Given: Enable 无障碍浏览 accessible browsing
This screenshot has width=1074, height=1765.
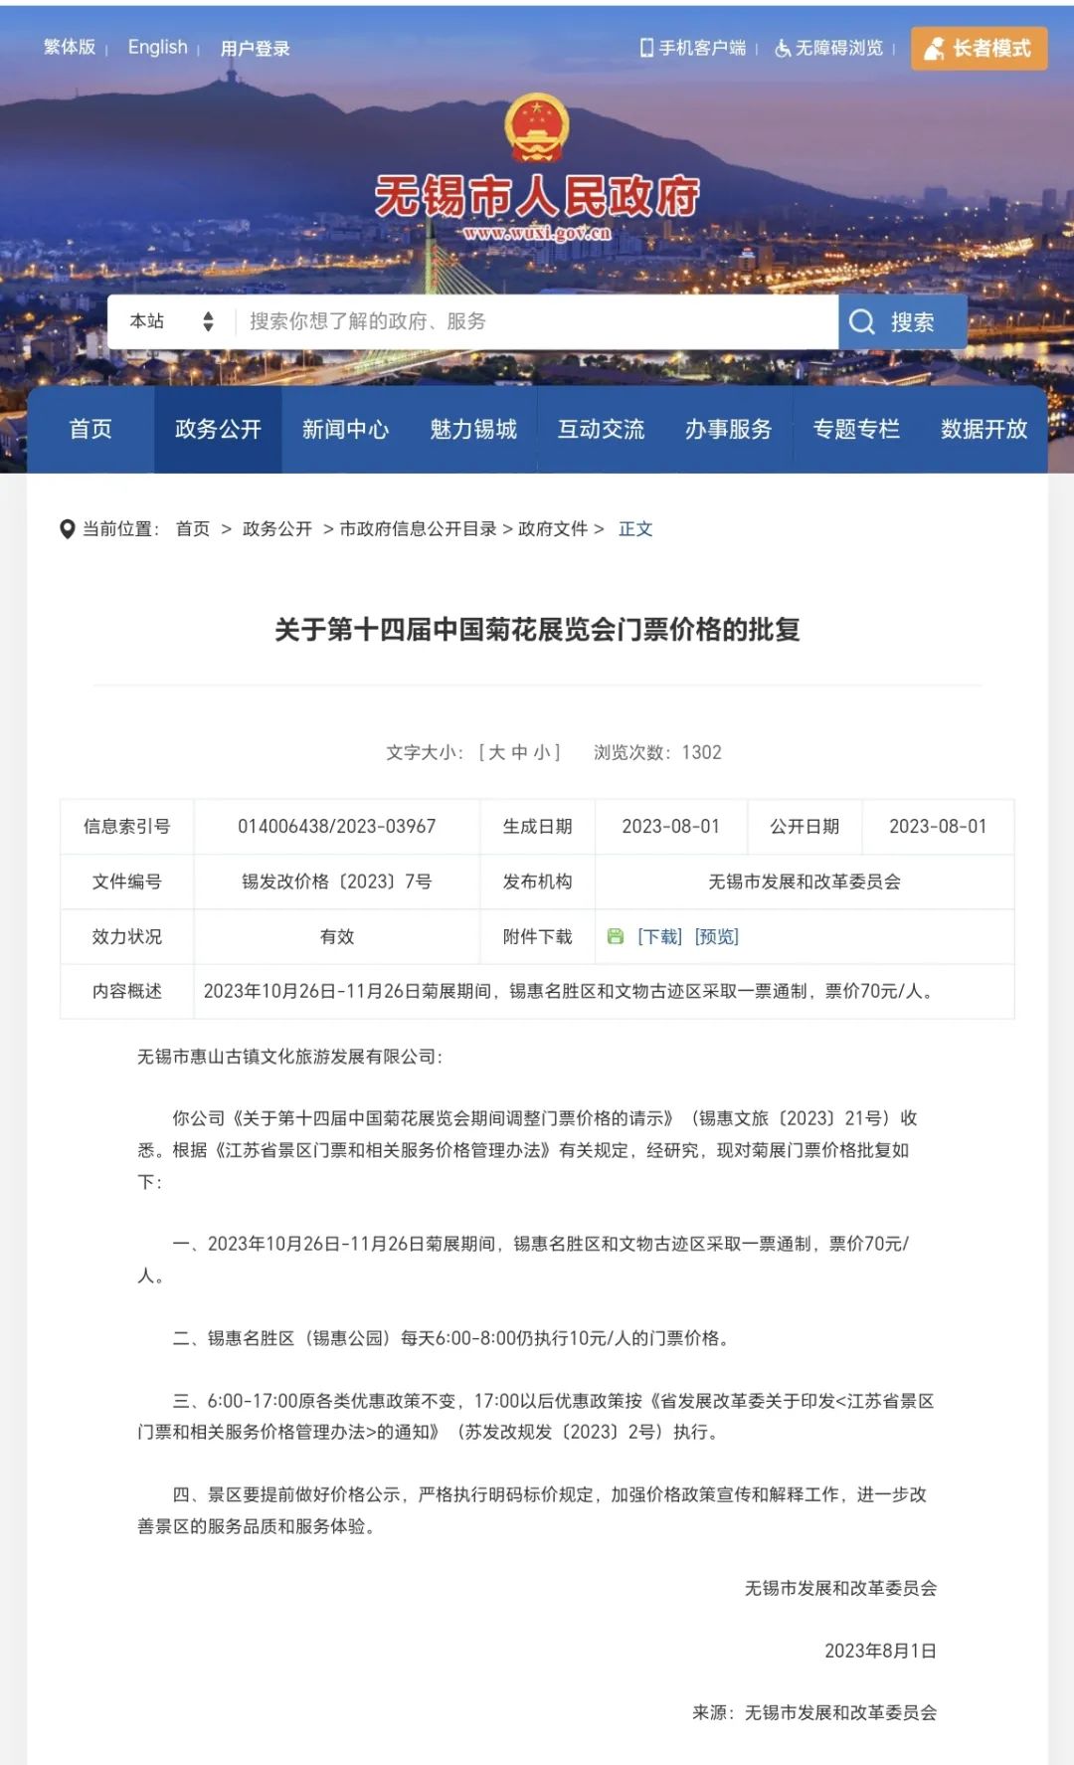Looking at the screenshot, I should (829, 48).
